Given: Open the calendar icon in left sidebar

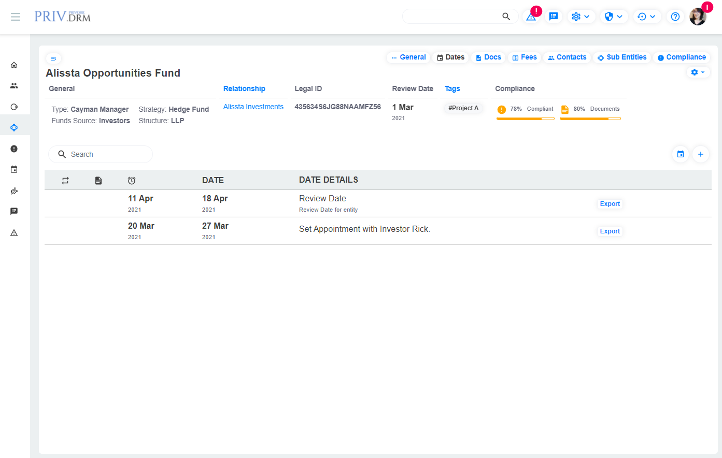Looking at the screenshot, I should [x=14, y=169].
